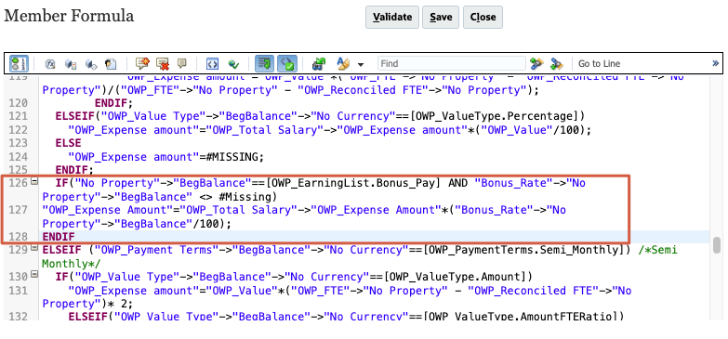Screen dimensions: 728x339
Task: Click the green checkmark verify syntax icon
Action: pyautogui.click(x=233, y=63)
